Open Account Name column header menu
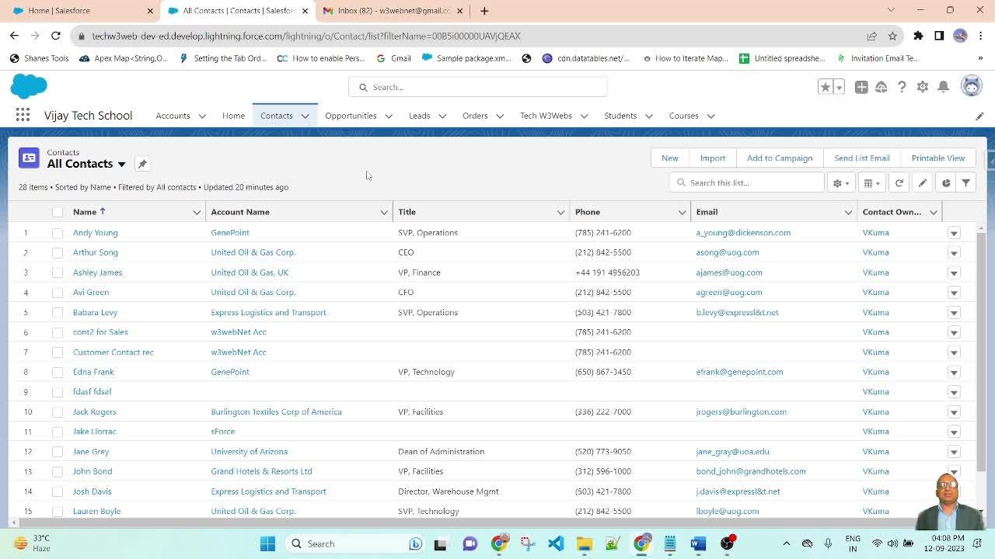This screenshot has width=995, height=559. [x=384, y=212]
